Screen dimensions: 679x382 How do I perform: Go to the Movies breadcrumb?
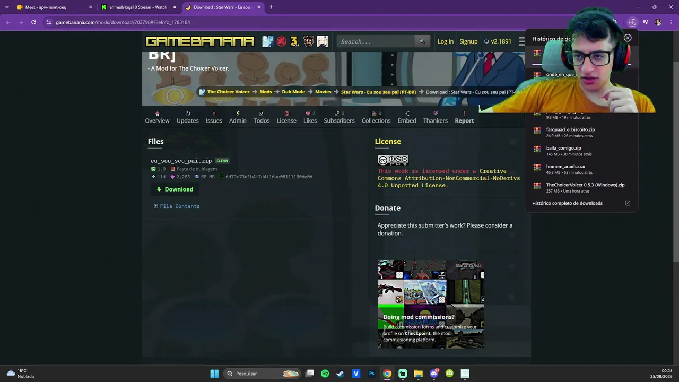point(323,92)
